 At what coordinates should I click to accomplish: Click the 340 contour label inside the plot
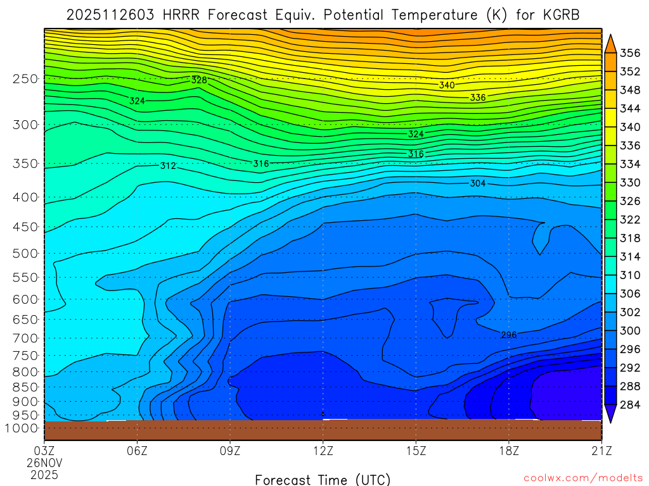(447, 85)
